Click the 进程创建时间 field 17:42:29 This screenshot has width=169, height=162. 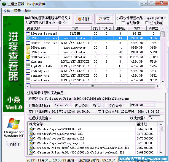62,105
